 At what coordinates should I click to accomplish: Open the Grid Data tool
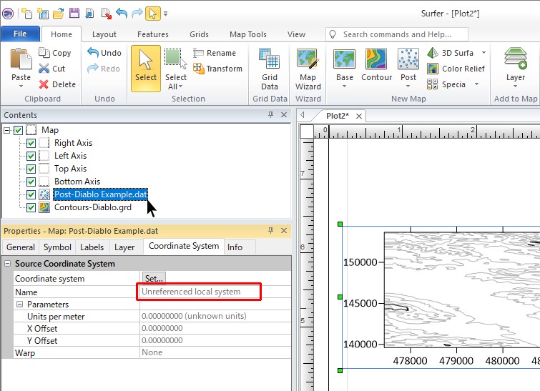pyautogui.click(x=270, y=69)
